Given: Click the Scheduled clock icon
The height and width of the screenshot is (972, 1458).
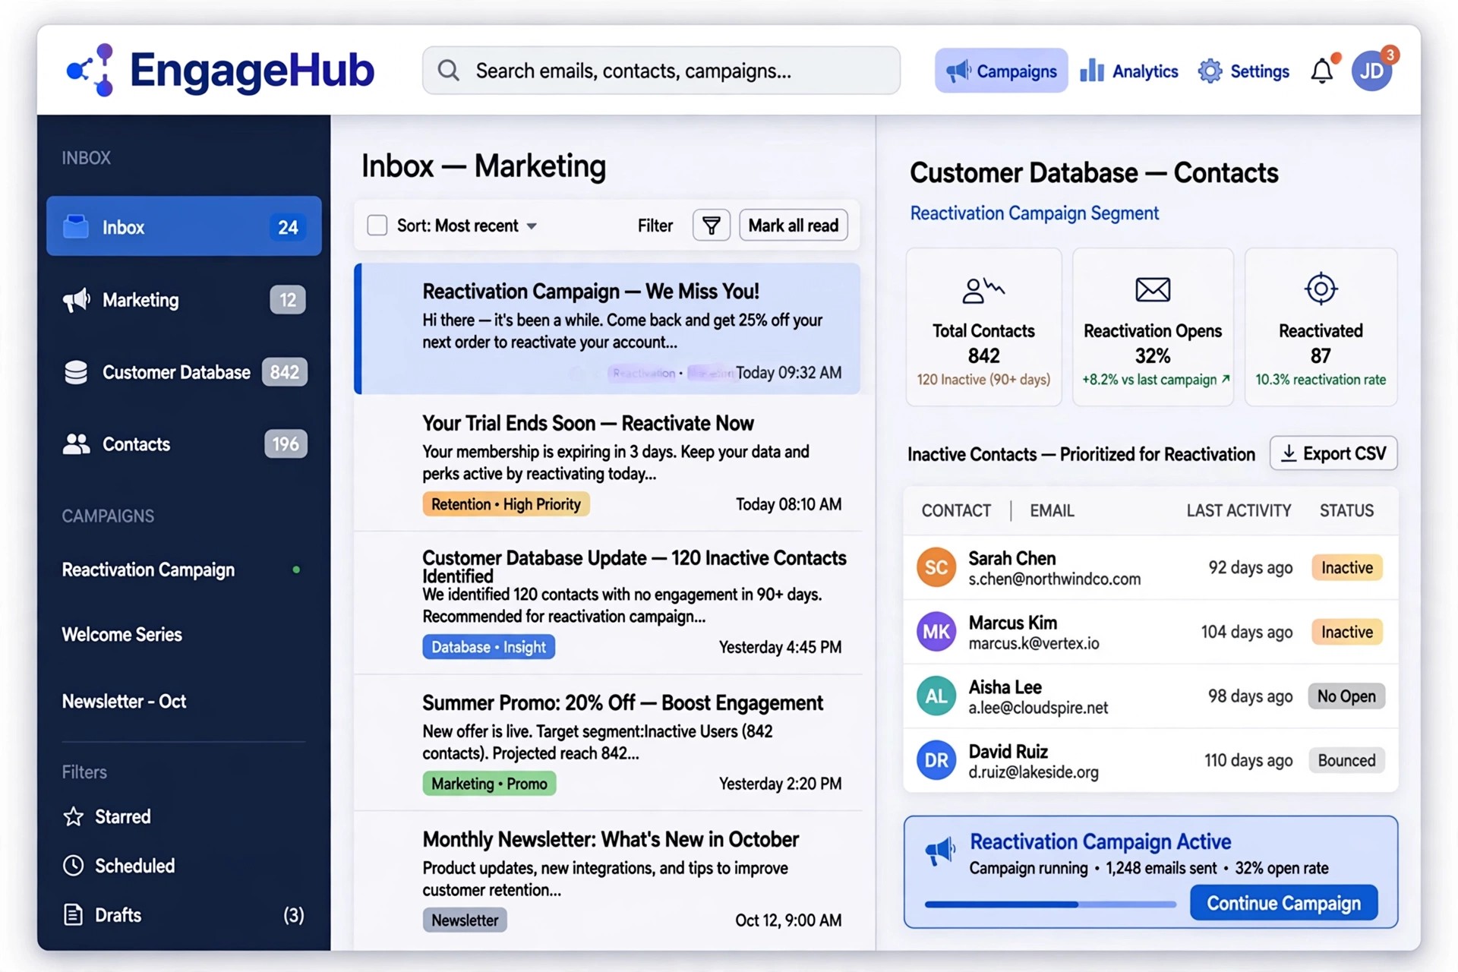Looking at the screenshot, I should [74, 866].
